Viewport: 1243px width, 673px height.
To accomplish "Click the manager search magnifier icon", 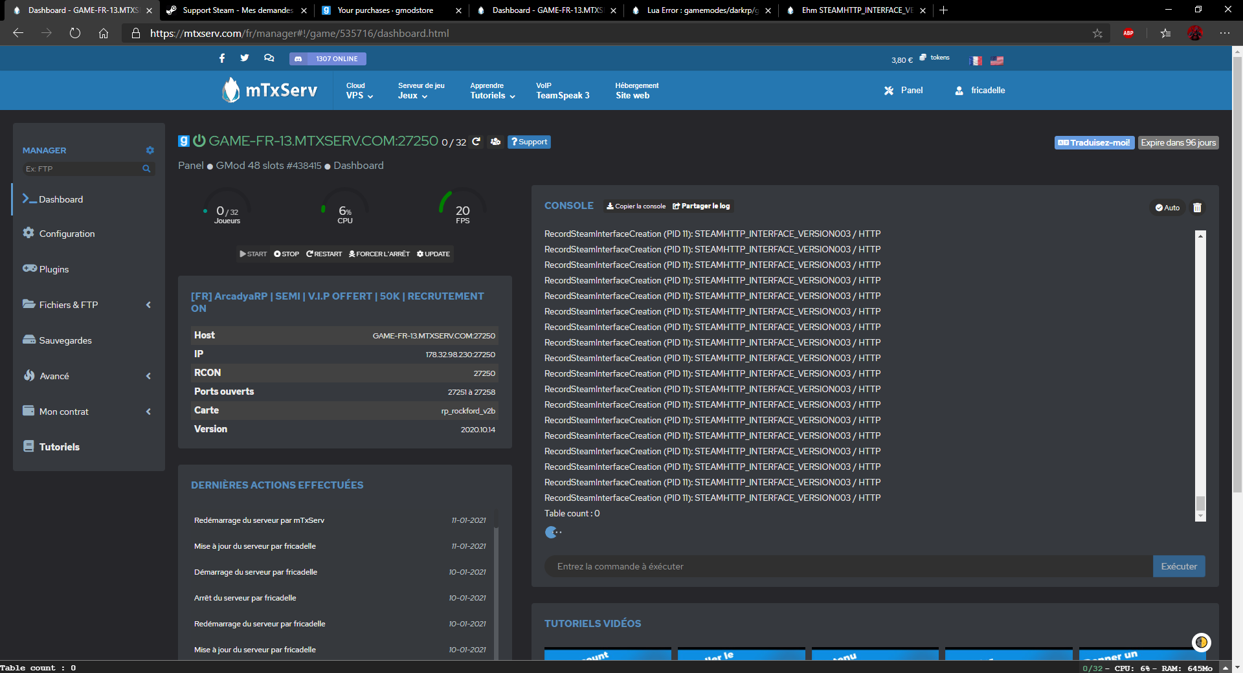I will (x=146, y=169).
